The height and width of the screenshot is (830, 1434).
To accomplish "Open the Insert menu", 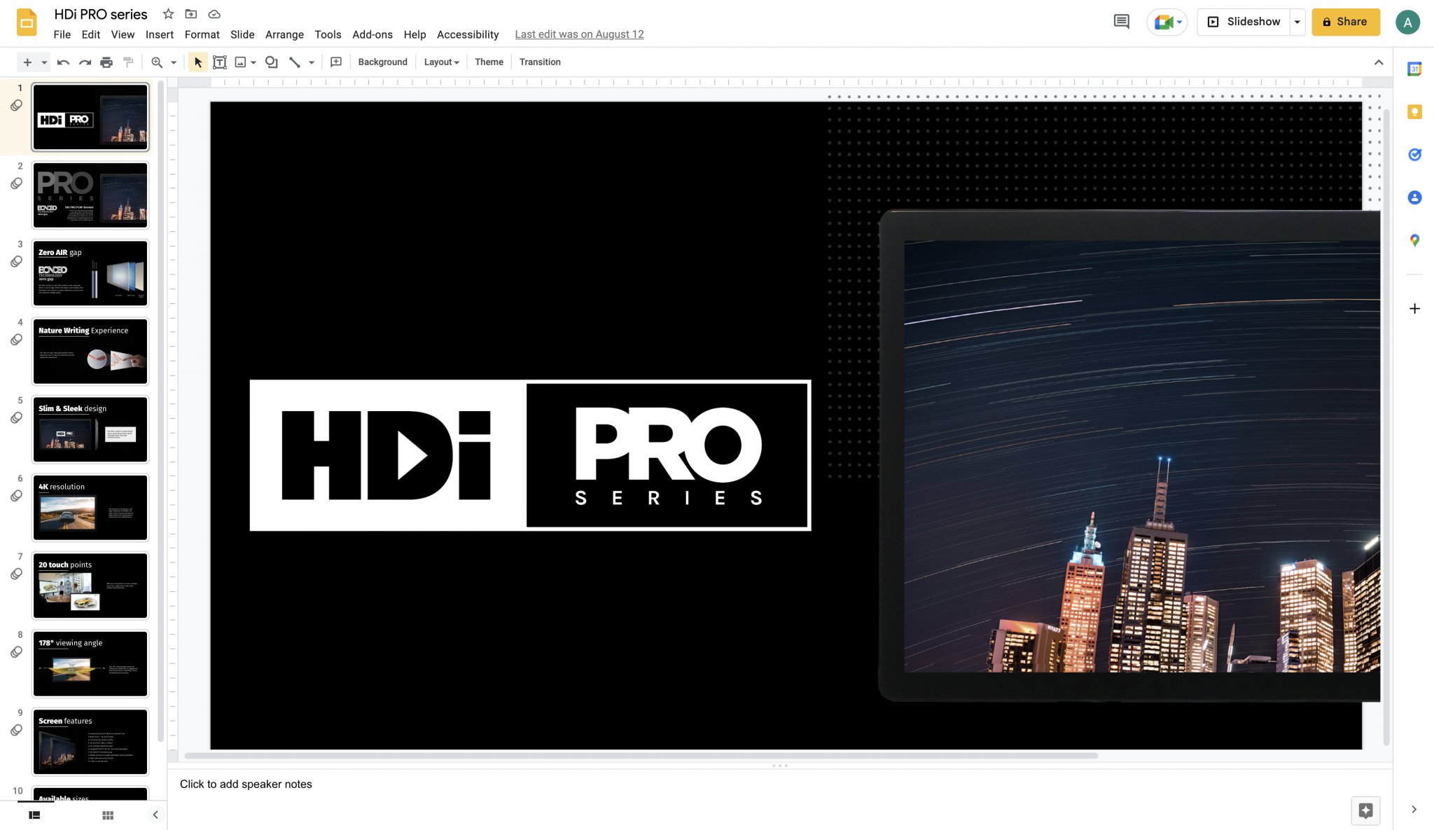I will coord(160,34).
